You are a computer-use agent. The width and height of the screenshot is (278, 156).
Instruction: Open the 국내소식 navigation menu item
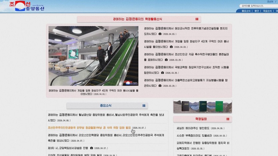(267, 11)
